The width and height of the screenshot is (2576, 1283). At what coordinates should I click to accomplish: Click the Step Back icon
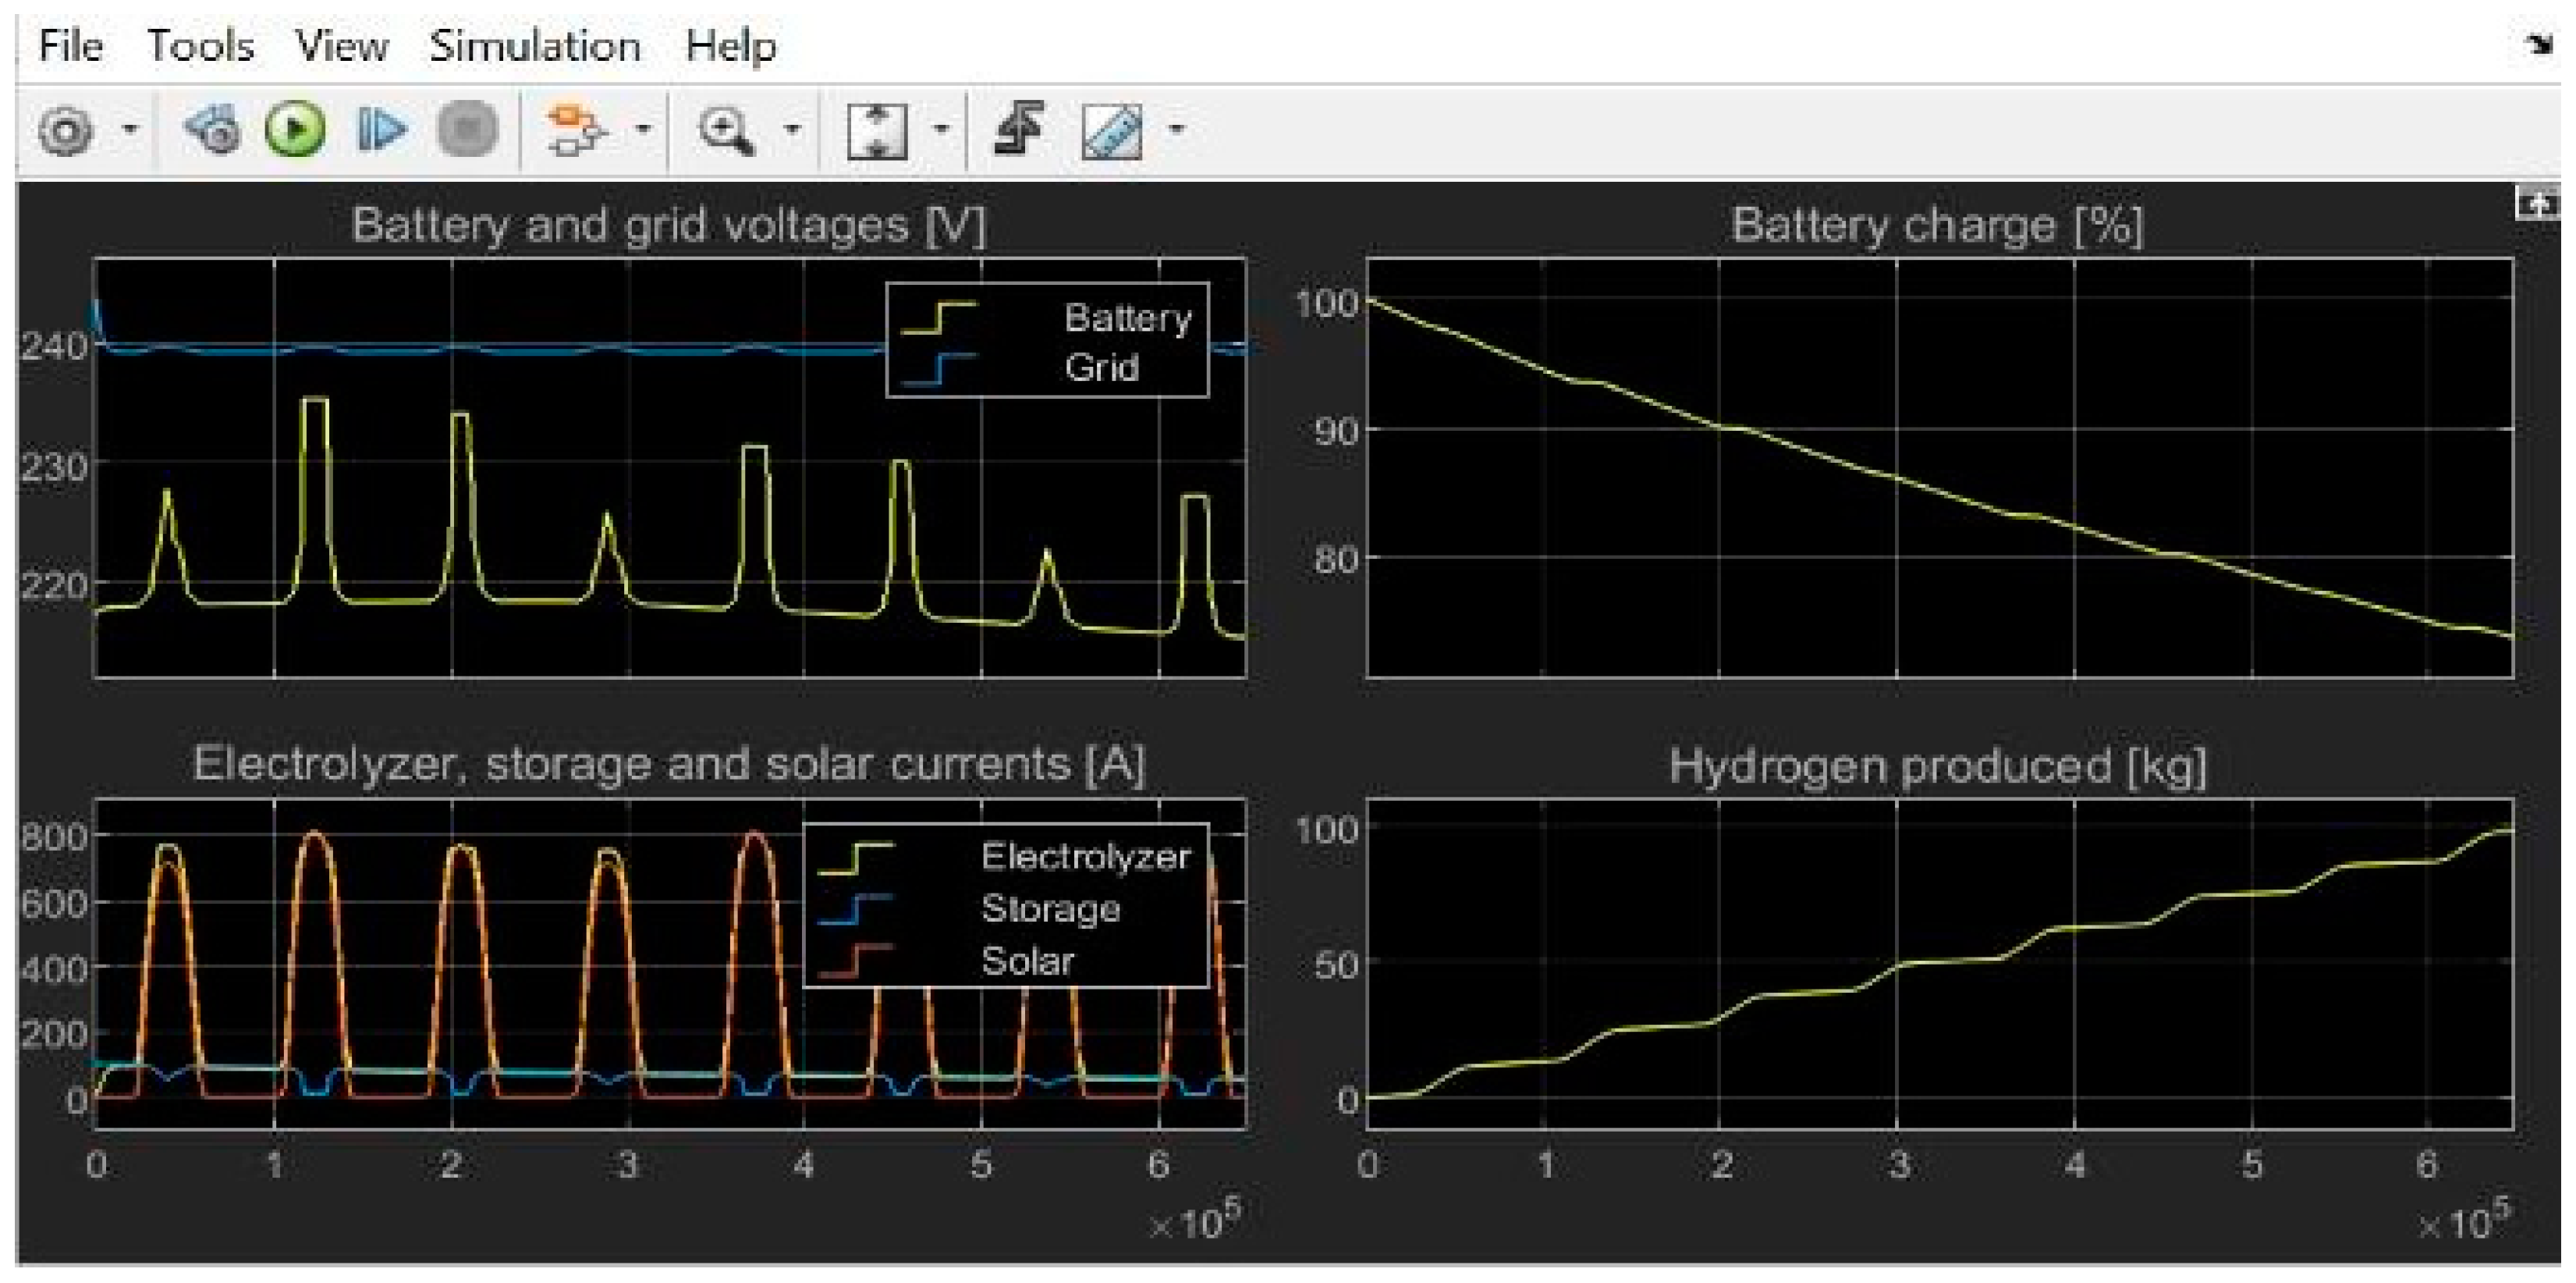(213, 130)
